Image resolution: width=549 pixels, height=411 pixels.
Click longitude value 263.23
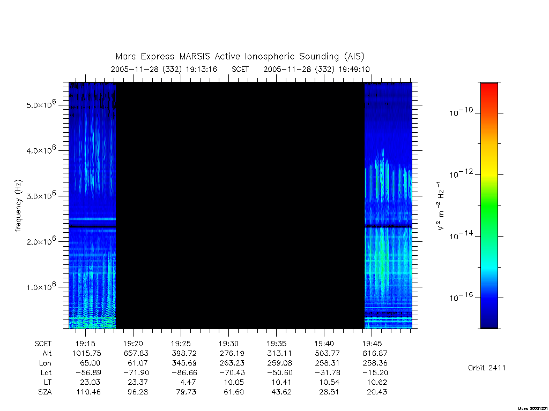tap(232, 363)
